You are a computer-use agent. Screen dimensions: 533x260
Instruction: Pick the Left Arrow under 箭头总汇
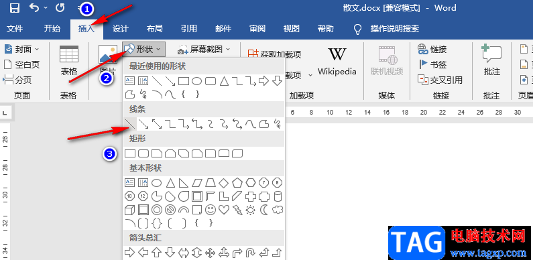pyautogui.click(x=143, y=253)
